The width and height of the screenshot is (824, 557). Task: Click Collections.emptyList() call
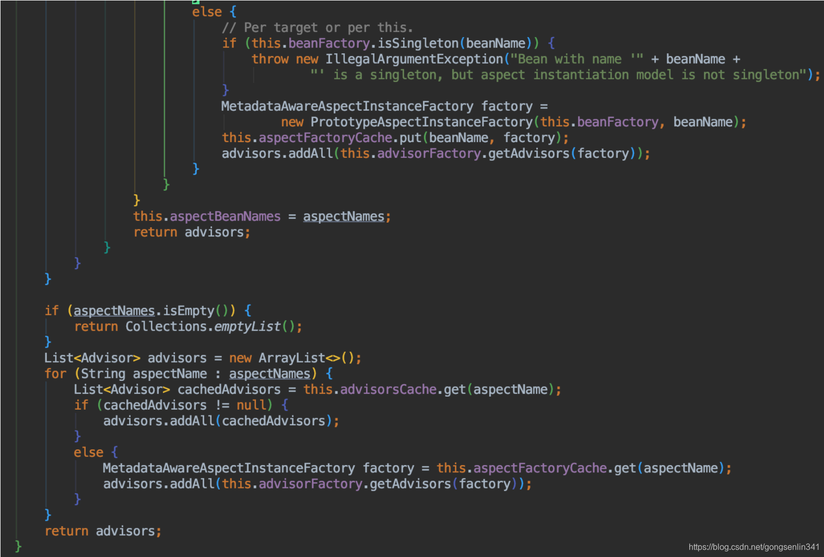(214, 327)
